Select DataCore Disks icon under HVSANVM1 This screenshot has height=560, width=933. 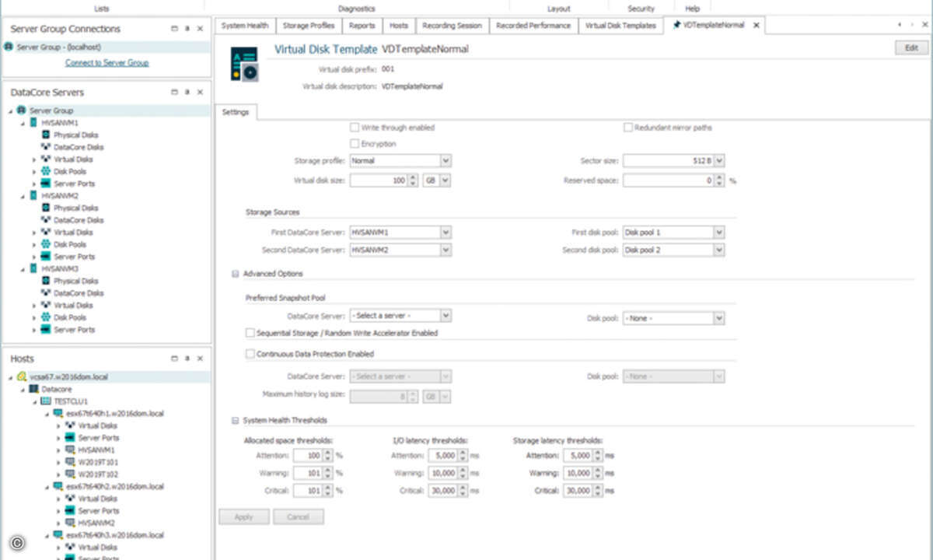46,147
